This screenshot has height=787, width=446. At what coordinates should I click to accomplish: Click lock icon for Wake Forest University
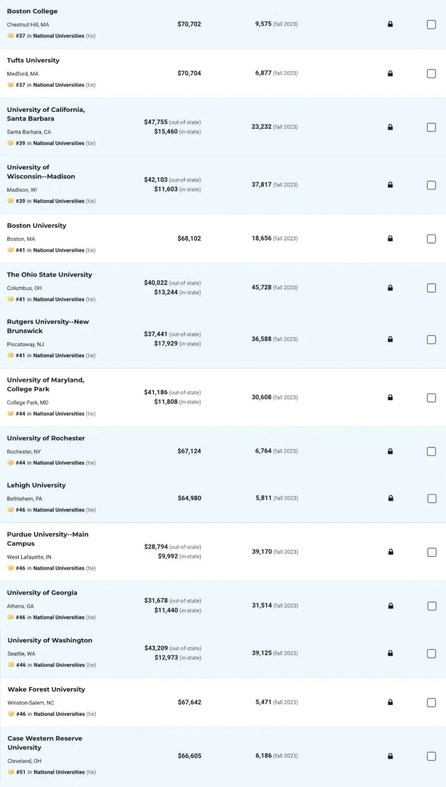pyautogui.click(x=390, y=702)
